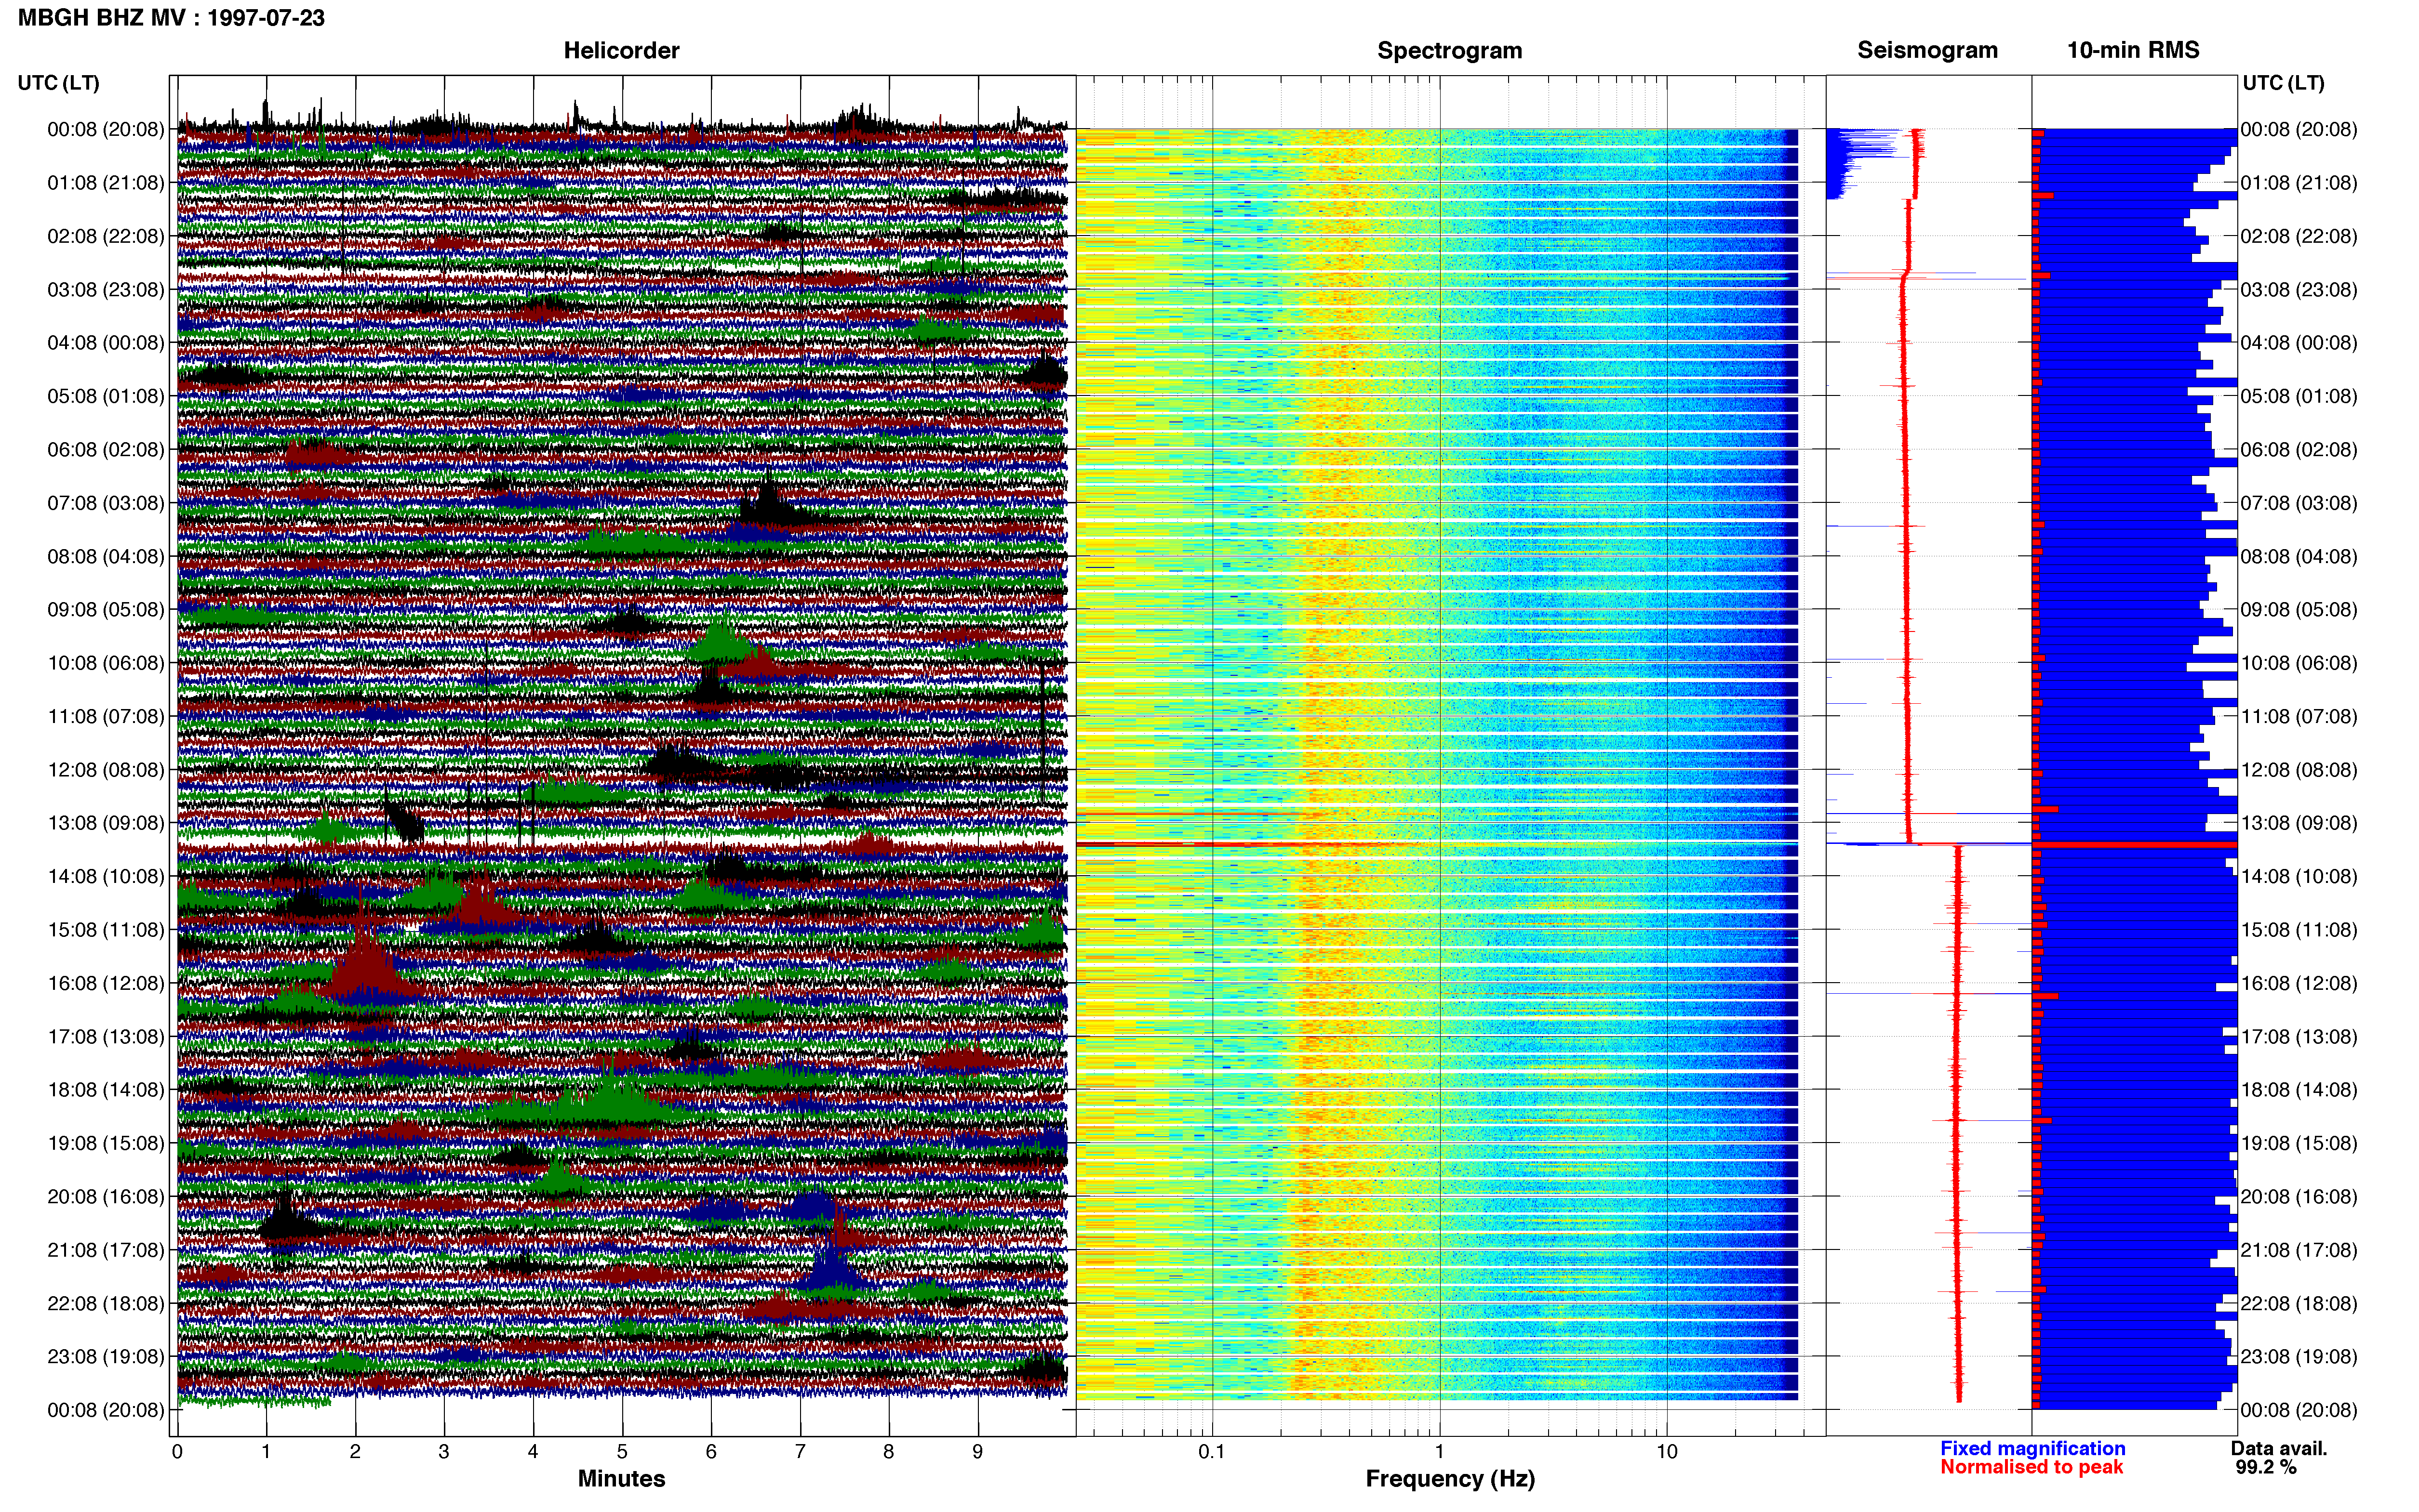
Task: Click left time label '04:08 (00:08)'
Action: point(105,343)
